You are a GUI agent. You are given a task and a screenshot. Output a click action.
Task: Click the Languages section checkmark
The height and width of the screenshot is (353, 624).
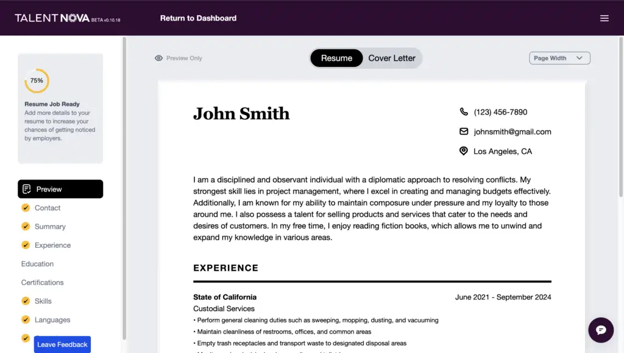(26, 320)
